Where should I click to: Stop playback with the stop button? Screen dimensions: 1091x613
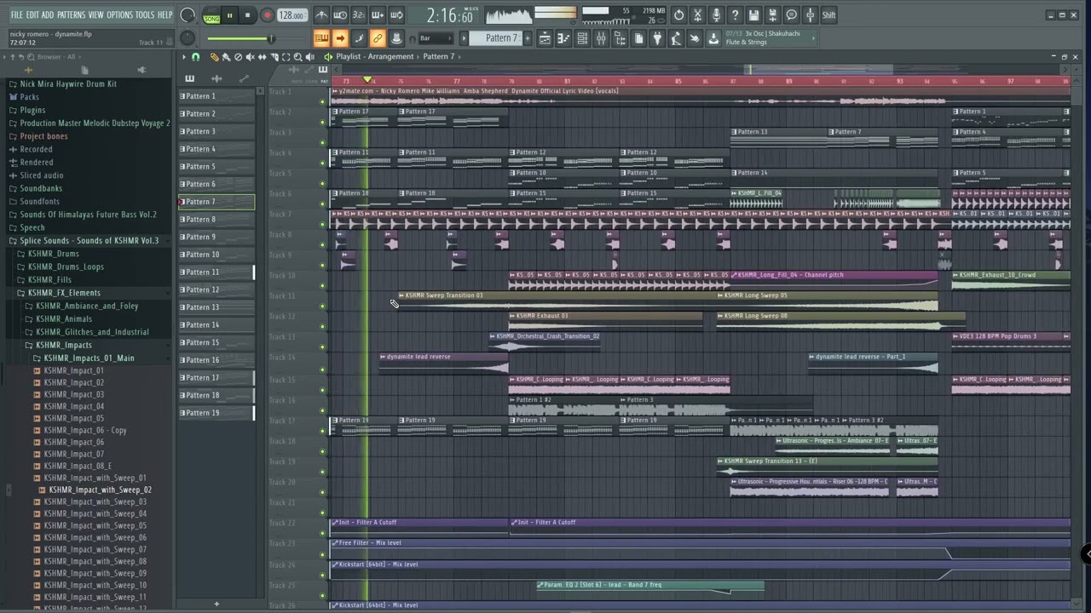point(247,15)
